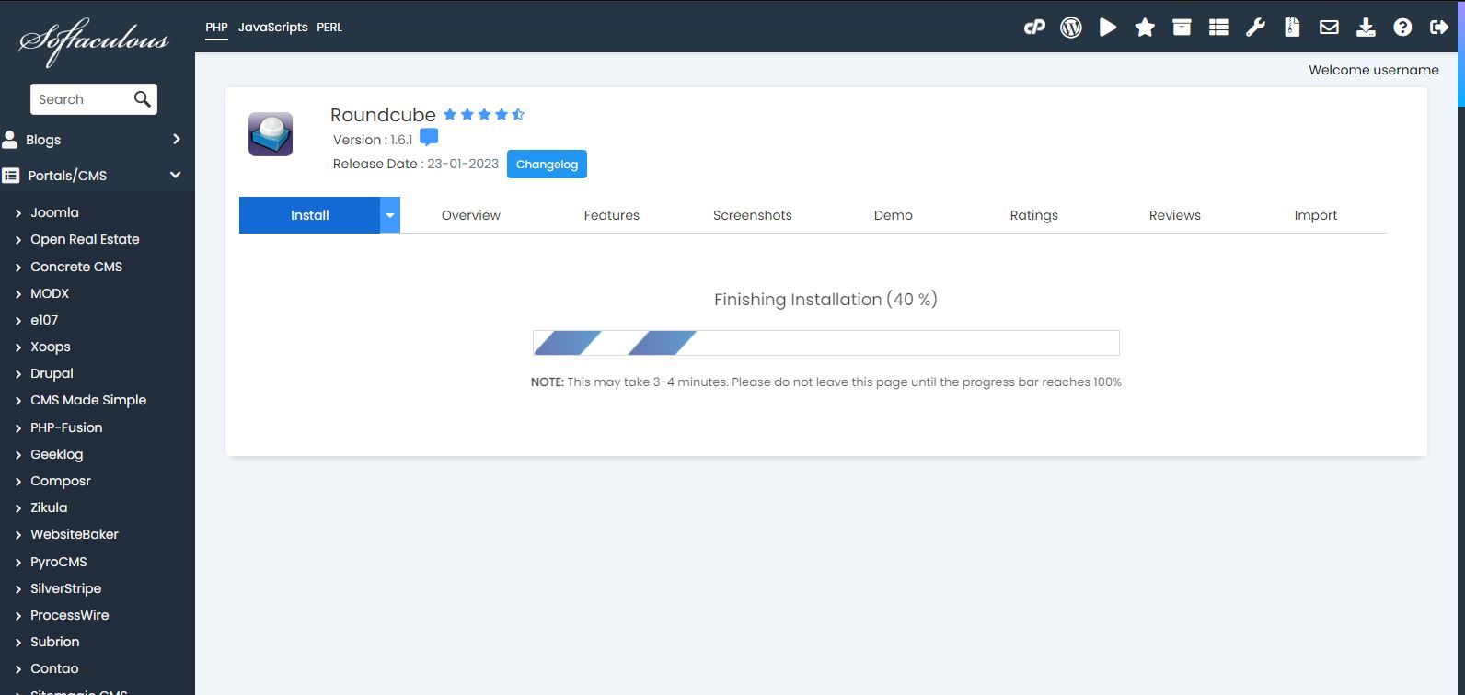Switch to the Overview tab

[470, 215]
